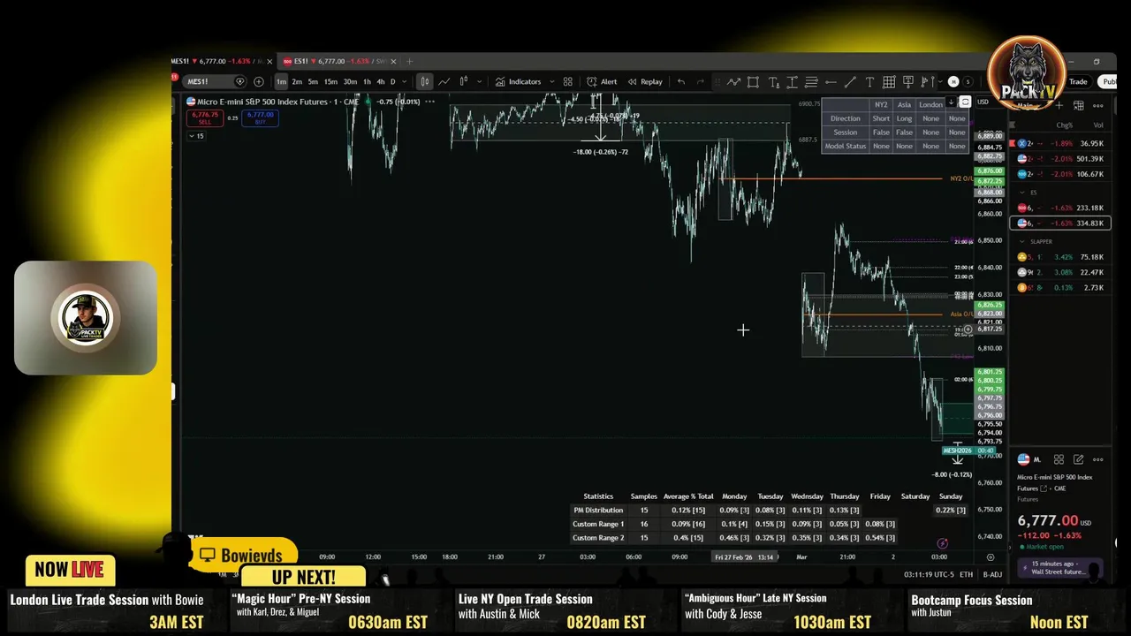Open the MES1! browser tab
This screenshot has width=1131, height=636.
[223, 61]
